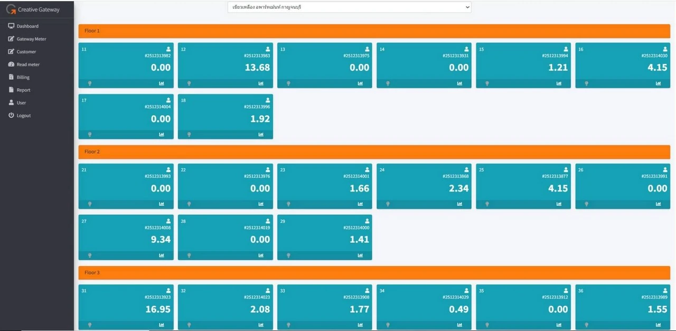This screenshot has width=676, height=331.
Task: Click meter ID #2512314030
Action: pyautogui.click(x=654, y=55)
